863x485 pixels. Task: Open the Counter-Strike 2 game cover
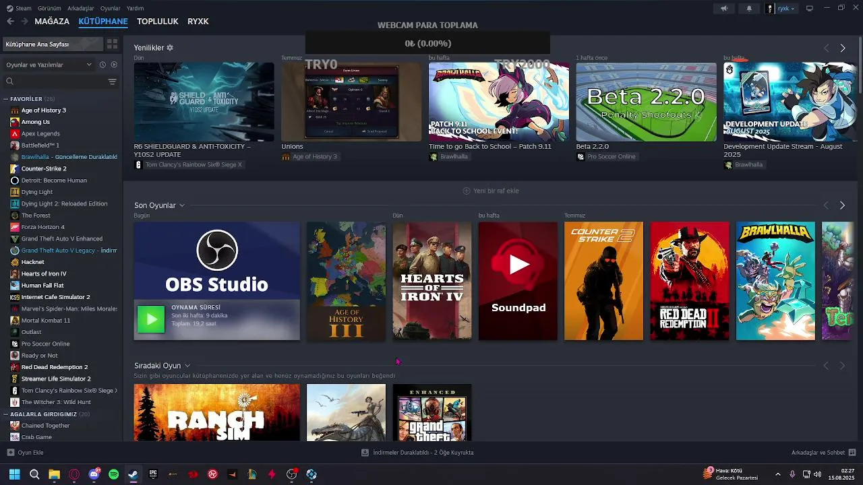coord(603,281)
